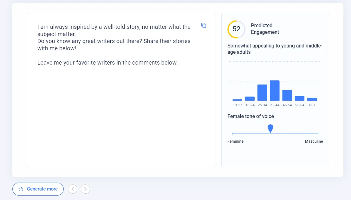Image resolution: width=351 pixels, height=200 pixels.
Task: Click the 13-17 age group label
Action: pyautogui.click(x=237, y=105)
